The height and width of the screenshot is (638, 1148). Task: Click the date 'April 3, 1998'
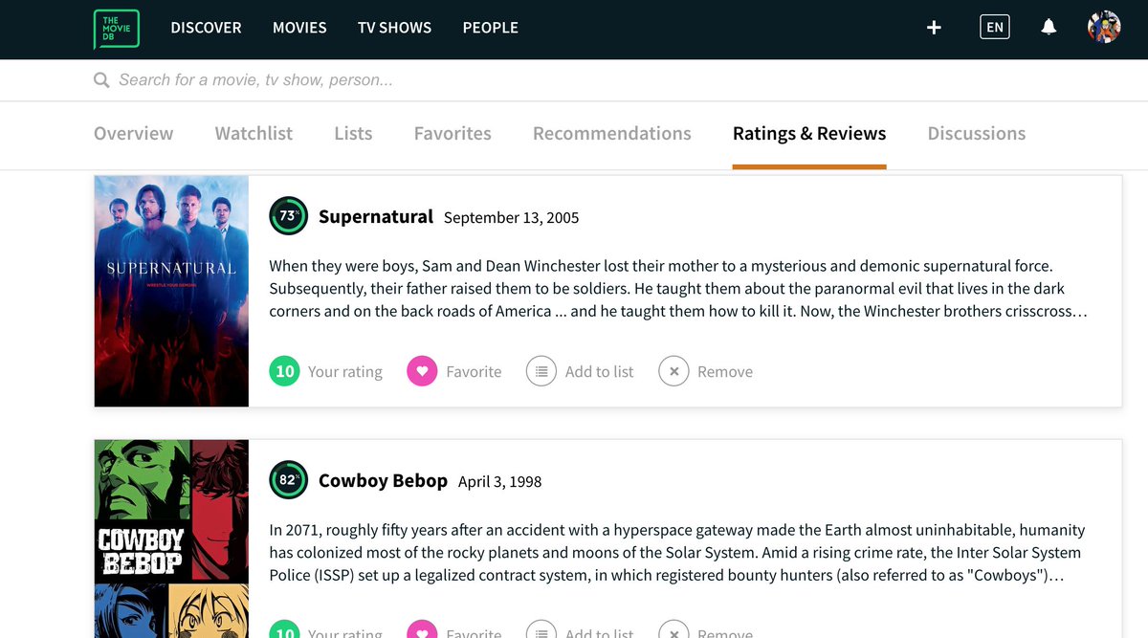[x=499, y=482]
